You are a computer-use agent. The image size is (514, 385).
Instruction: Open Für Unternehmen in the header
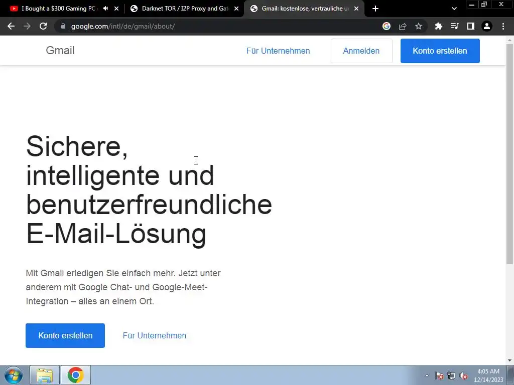(278, 51)
